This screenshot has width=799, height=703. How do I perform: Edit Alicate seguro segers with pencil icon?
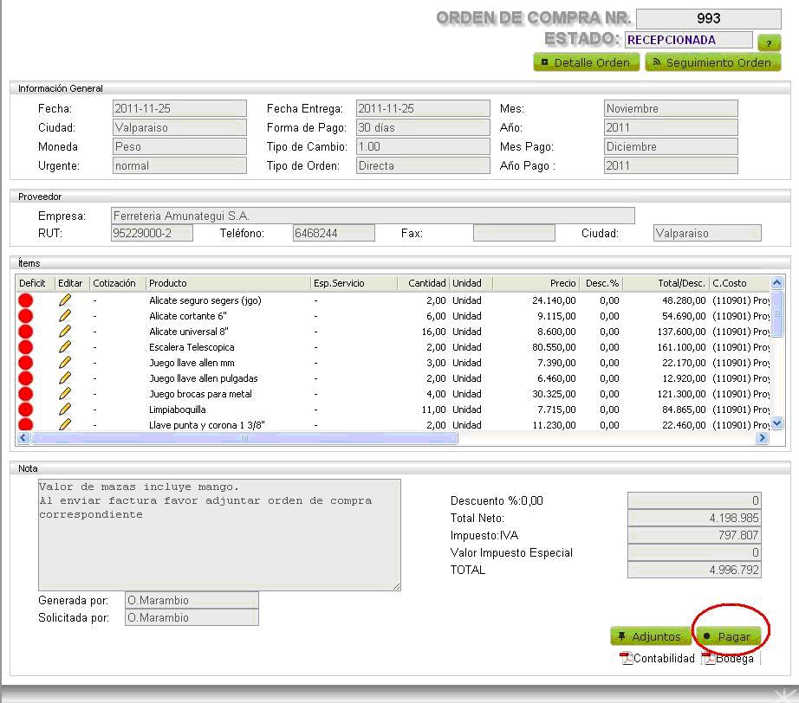click(65, 300)
